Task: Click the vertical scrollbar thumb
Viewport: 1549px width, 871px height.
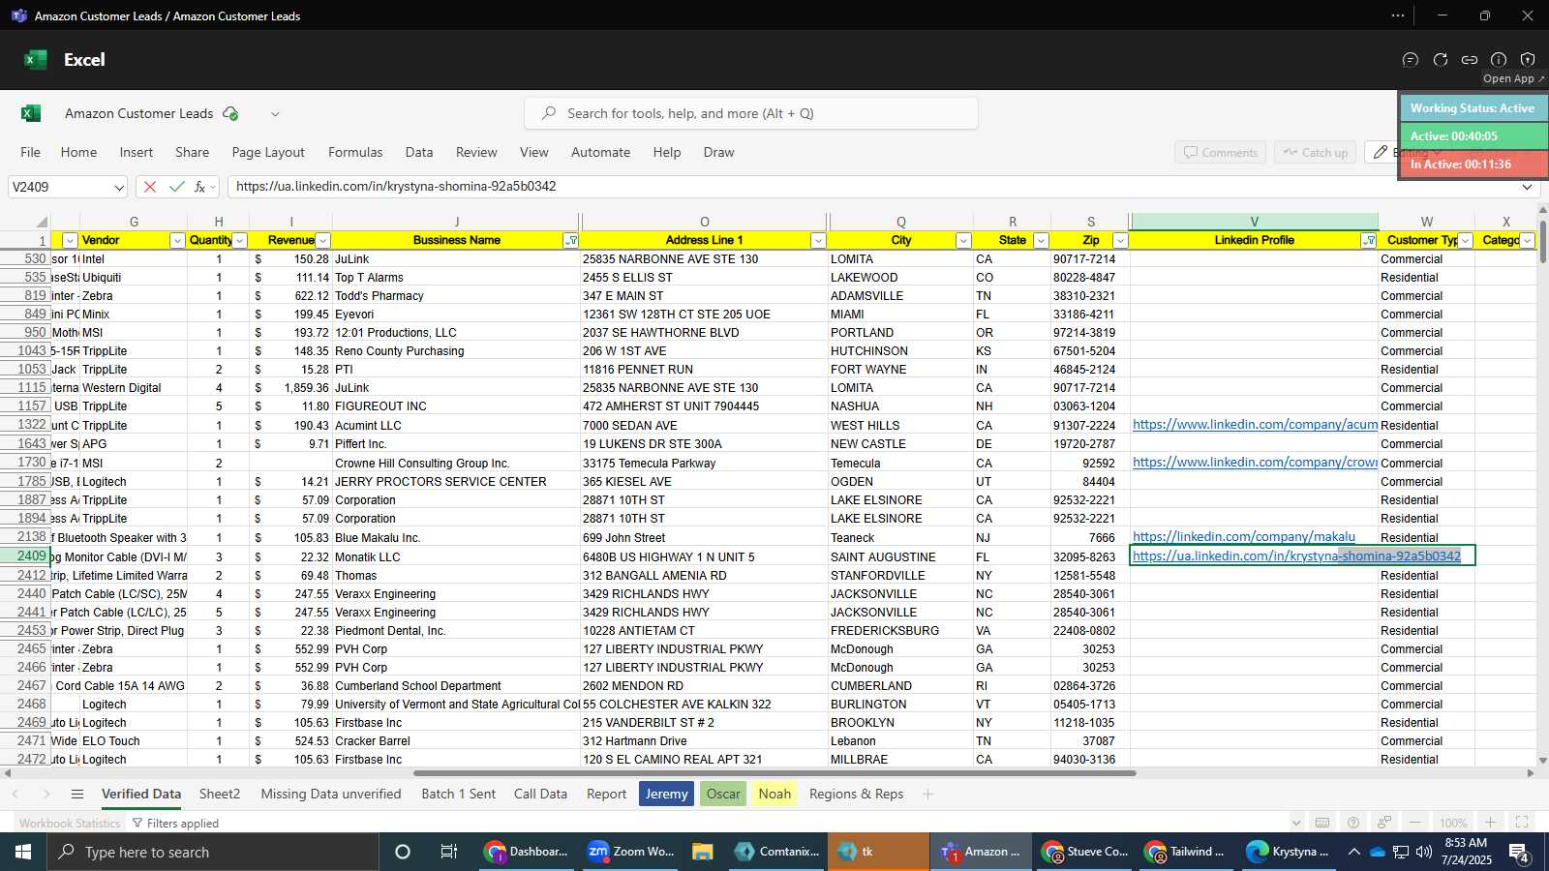Action: pyautogui.click(x=1542, y=242)
